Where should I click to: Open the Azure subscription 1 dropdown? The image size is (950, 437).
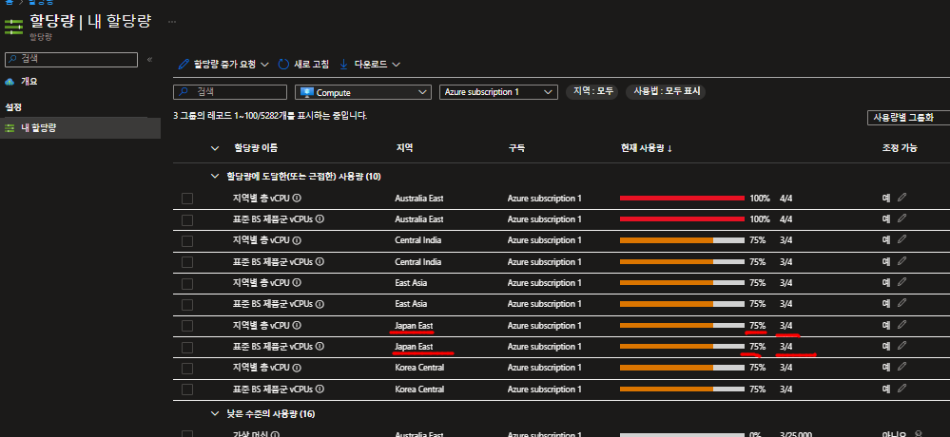tap(498, 92)
